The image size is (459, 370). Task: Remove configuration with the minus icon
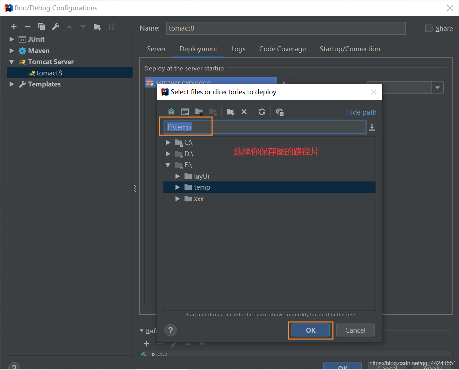click(28, 27)
